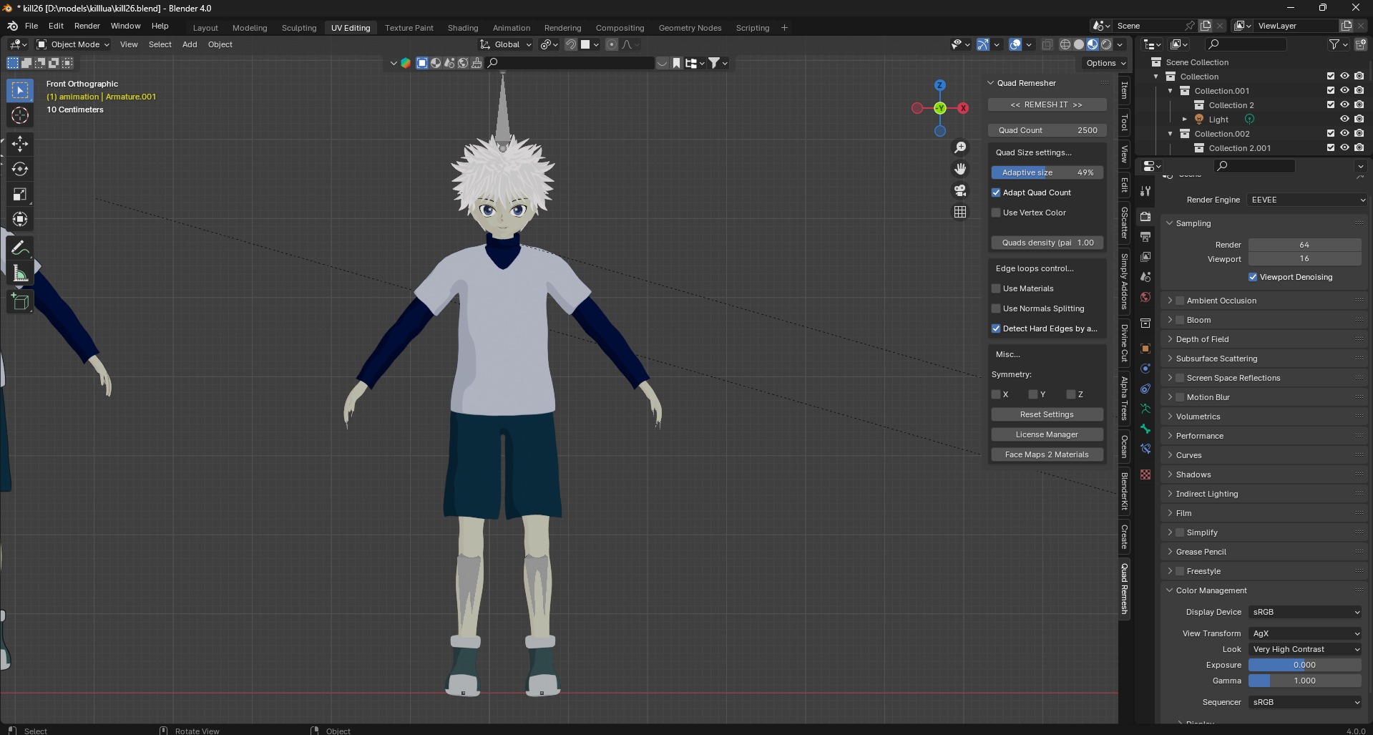Switch to solid viewport shading
Viewport: 1373px width, 735px height.
[1079, 44]
